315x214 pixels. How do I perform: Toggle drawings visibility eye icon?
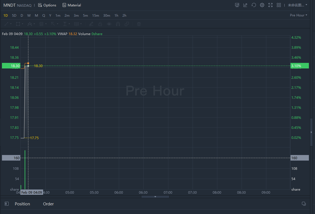coord(109,24)
